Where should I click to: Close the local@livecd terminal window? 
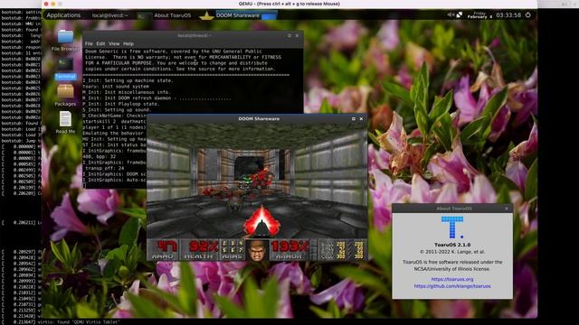coord(298,36)
